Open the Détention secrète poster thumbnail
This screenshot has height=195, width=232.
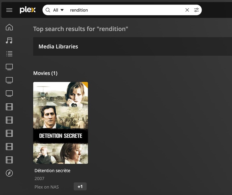(60, 123)
